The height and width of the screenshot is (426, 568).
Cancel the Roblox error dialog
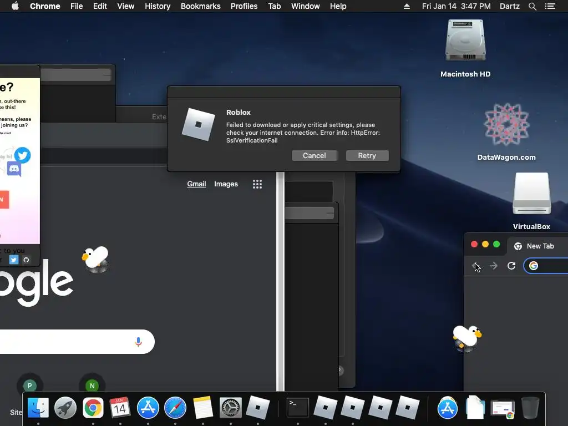(315, 155)
